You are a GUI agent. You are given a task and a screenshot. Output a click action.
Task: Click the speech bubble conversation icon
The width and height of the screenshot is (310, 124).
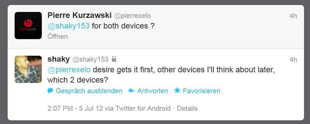click(x=50, y=91)
